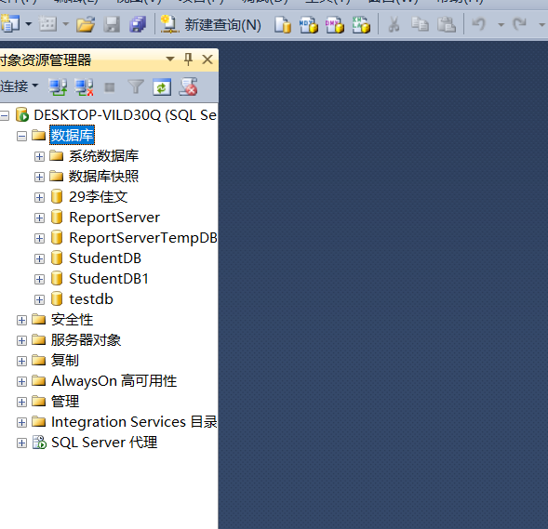Expand the testdb database
The height and width of the screenshot is (529, 548).
(39, 299)
